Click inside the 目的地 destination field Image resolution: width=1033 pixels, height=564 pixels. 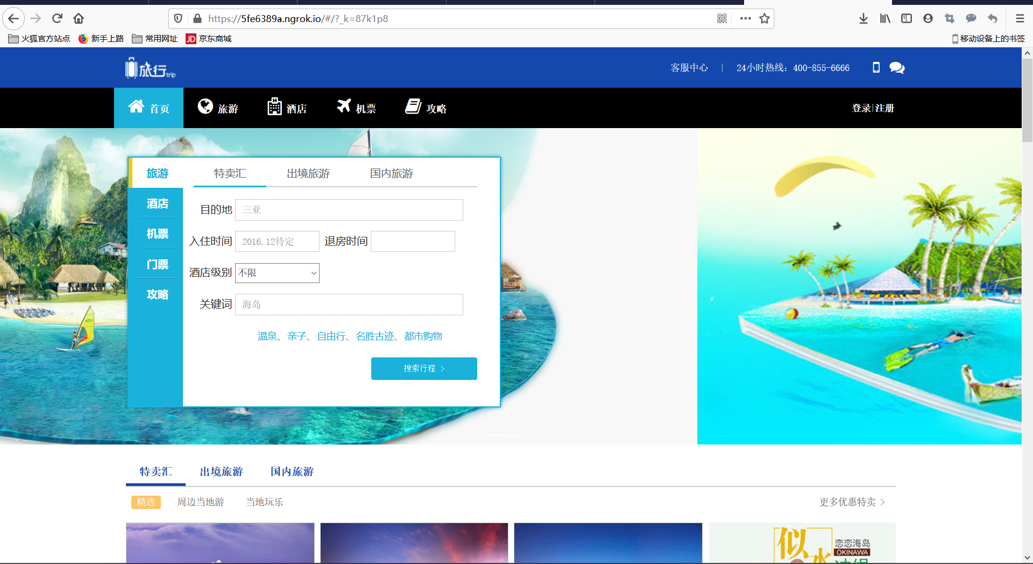tap(349, 210)
